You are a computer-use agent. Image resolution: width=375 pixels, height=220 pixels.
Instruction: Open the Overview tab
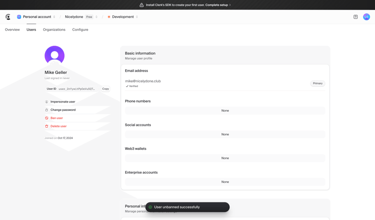(13, 29)
